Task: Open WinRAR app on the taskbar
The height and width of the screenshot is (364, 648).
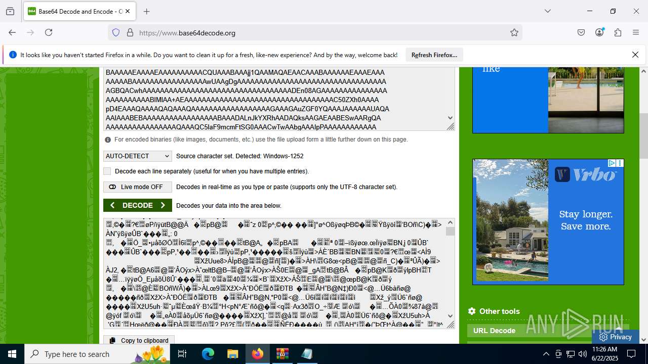Action: pyautogui.click(x=282, y=354)
